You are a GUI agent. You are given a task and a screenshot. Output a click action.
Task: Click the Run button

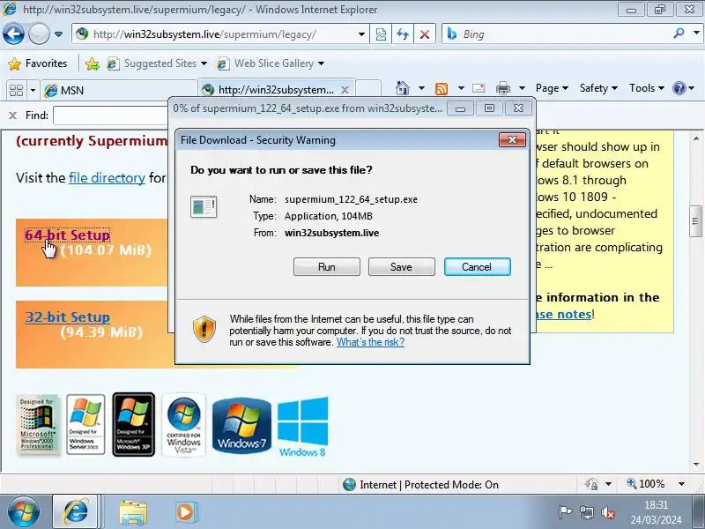click(x=326, y=267)
